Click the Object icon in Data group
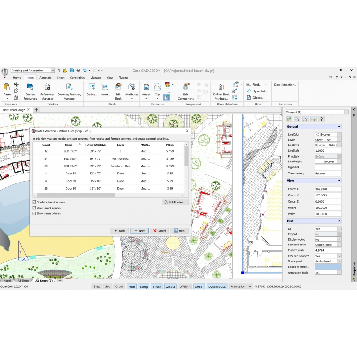Viewport: 357px width, 357px height. tap(249, 98)
